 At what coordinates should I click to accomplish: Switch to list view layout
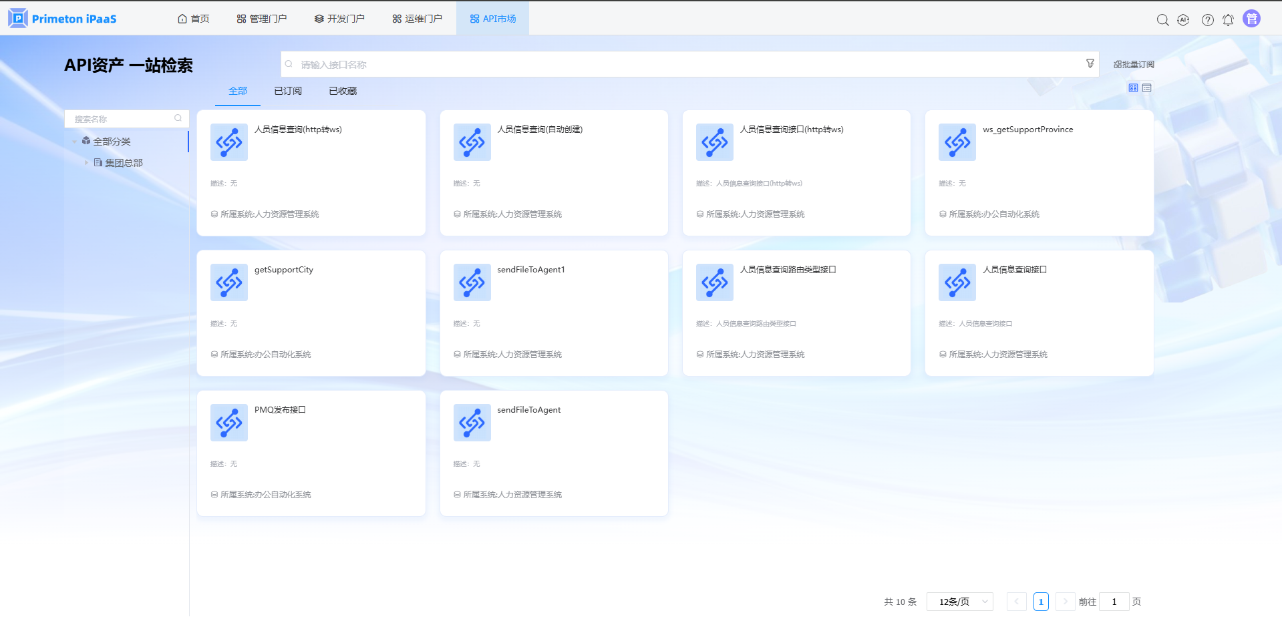coord(1147,88)
